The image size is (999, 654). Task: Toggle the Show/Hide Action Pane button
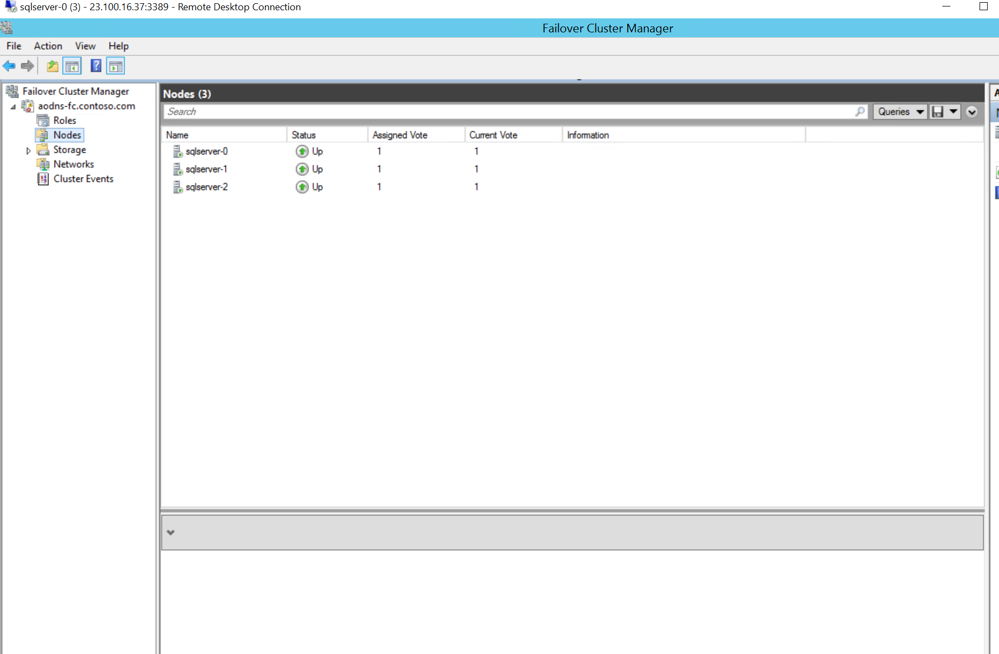coord(116,66)
